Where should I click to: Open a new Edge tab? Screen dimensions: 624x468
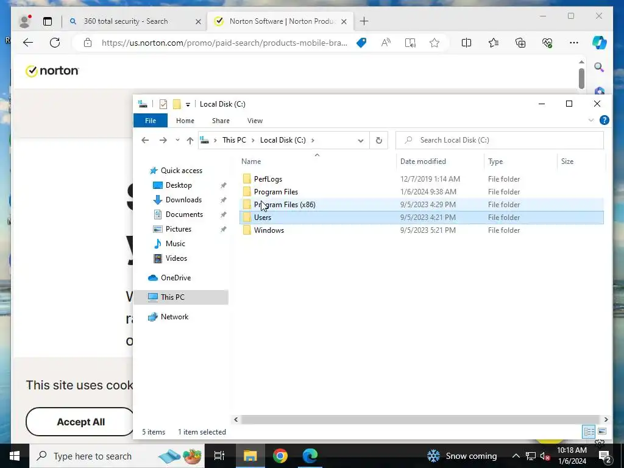[364, 21]
